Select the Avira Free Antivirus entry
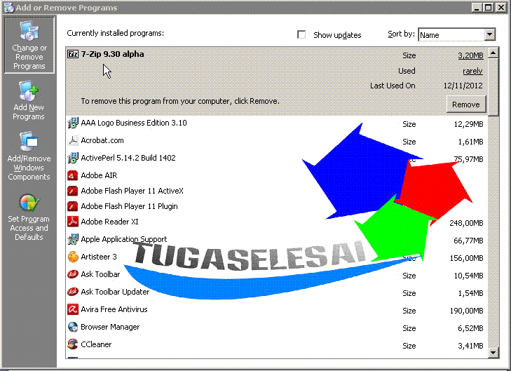Screen dimensions: 511x371 click(x=276, y=309)
